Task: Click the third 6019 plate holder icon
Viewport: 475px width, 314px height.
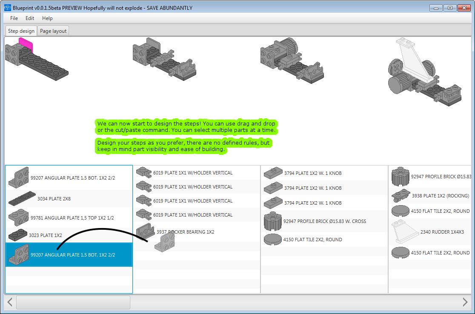Action: coord(144,201)
